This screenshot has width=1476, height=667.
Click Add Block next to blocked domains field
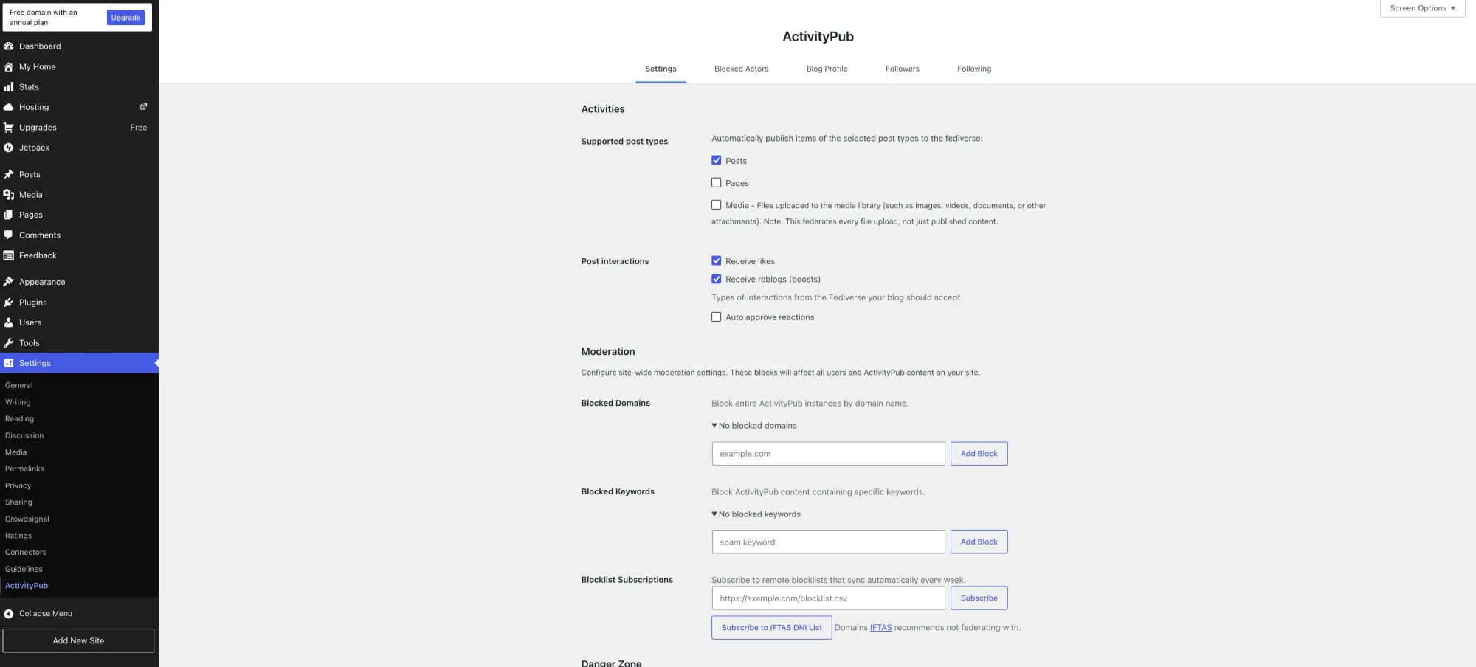click(979, 454)
